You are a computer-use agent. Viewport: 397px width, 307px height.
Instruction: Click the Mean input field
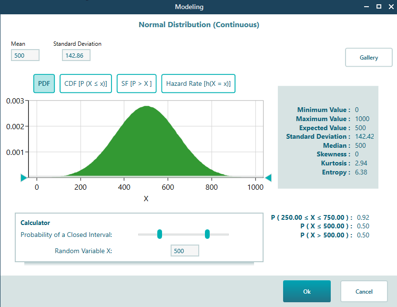(x=25, y=55)
